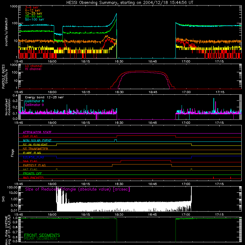Click the cyan 50-100 keV peak before 16:30
This screenshot has height=245, width=245.
point(116,14)
